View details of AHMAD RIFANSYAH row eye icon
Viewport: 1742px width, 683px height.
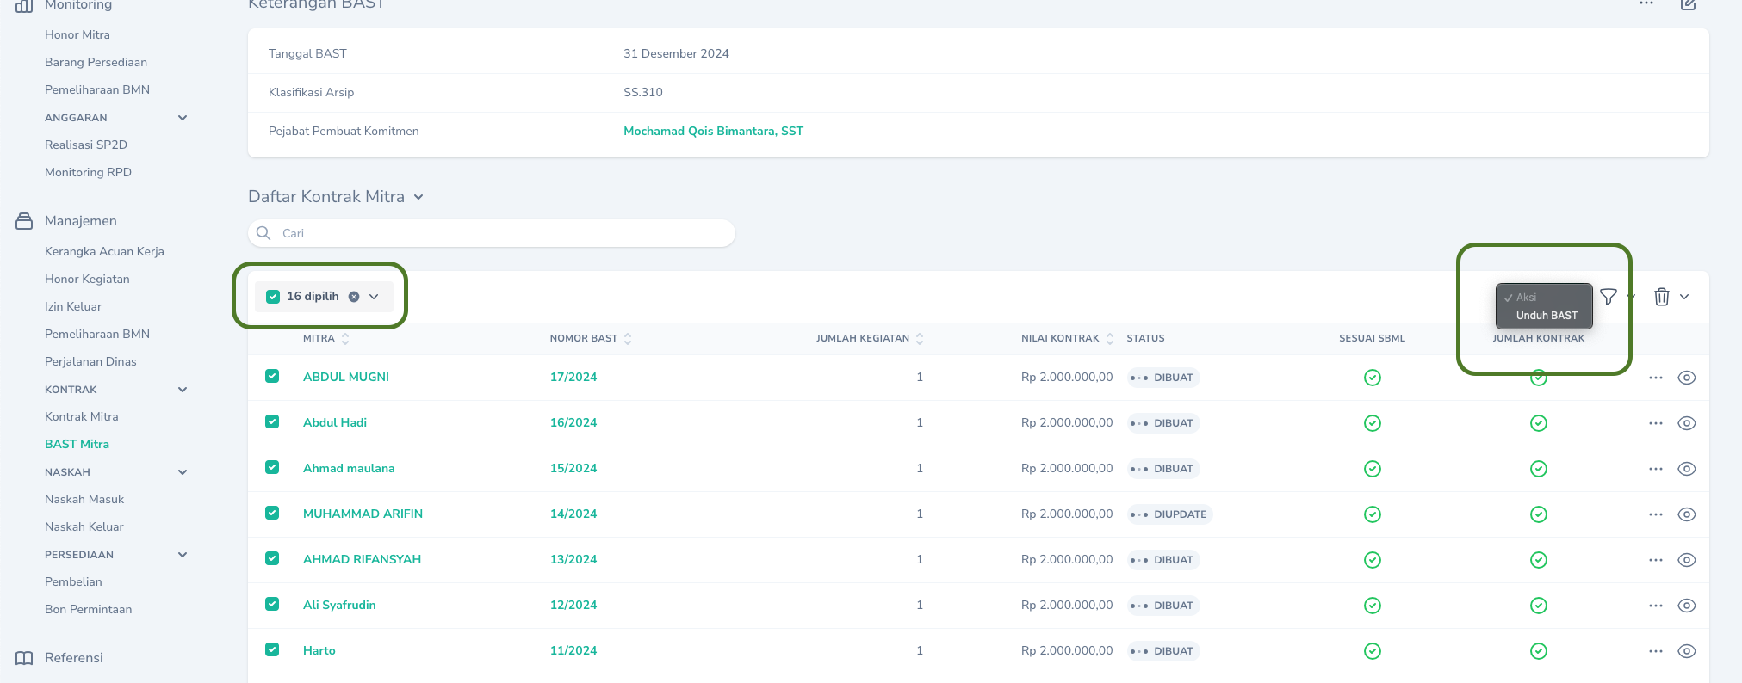click(1687, 560)
